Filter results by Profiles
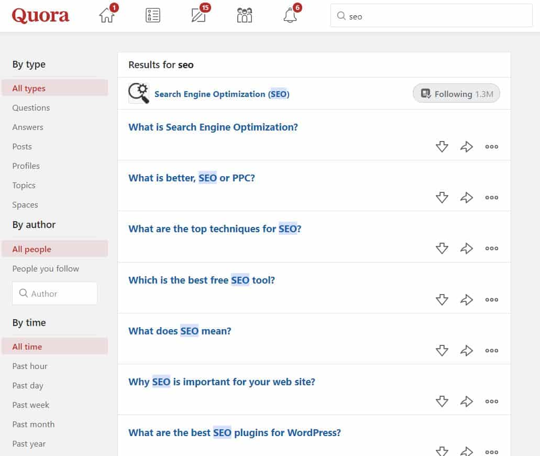Screen dimensions: 540x456 (26, 166)
